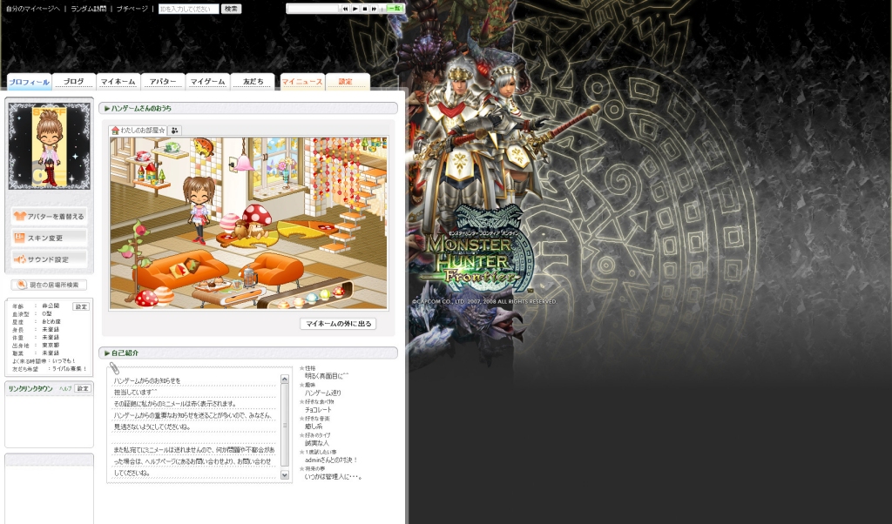This screenshot has width=892, height=524.
Task: Click スキン変更 skin icon button
Action: click(49, 238)
